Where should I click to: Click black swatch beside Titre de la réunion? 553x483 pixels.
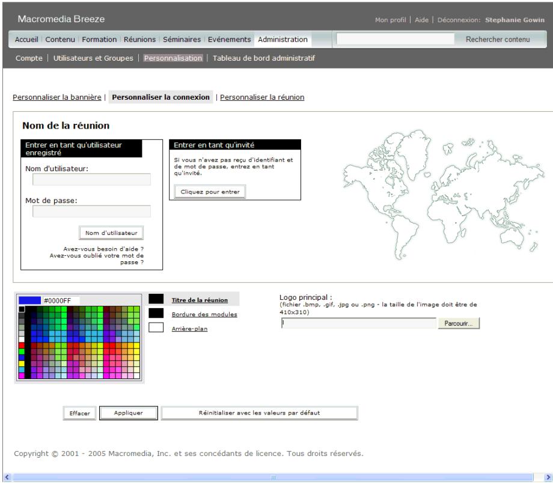pyautogui.click(x=156, y=299)
